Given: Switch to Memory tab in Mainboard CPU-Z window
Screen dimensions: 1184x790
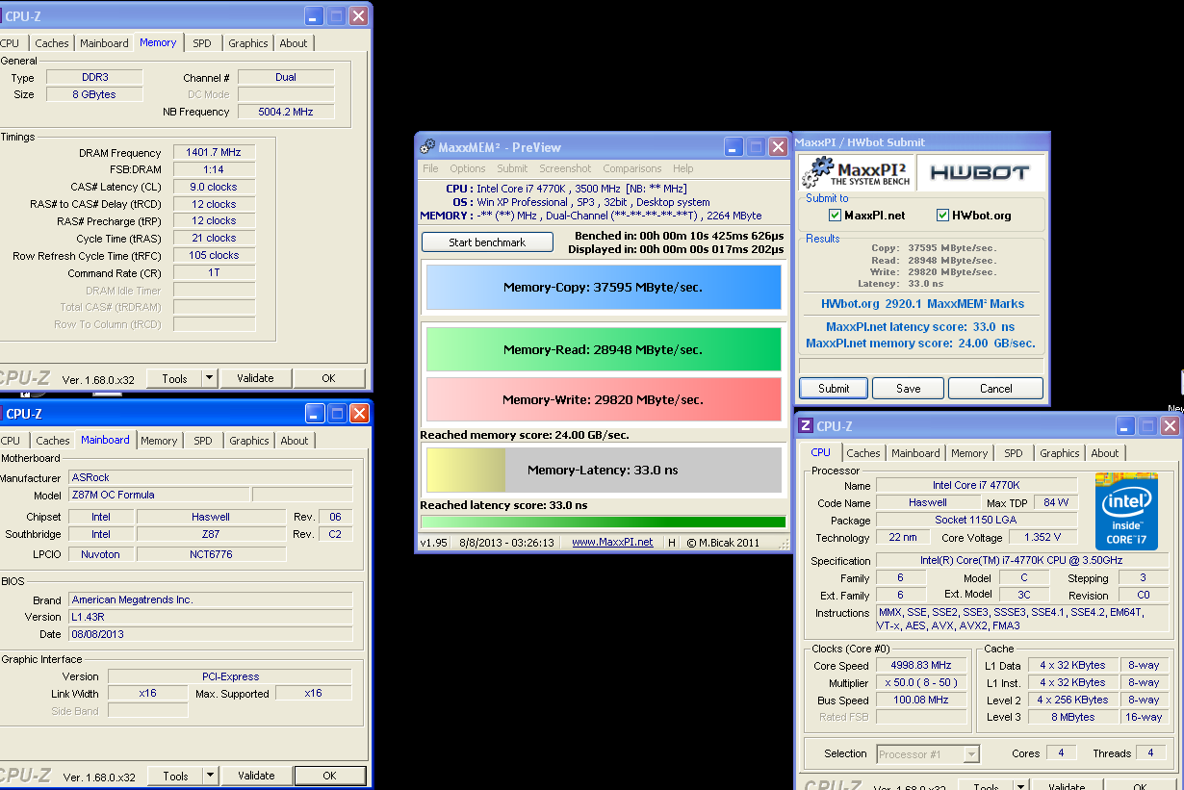Looking at the screenshot, I should [159, 441].
